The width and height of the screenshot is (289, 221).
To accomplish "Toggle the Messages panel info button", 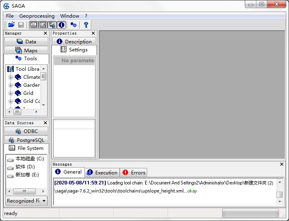I will coord(61,25).
